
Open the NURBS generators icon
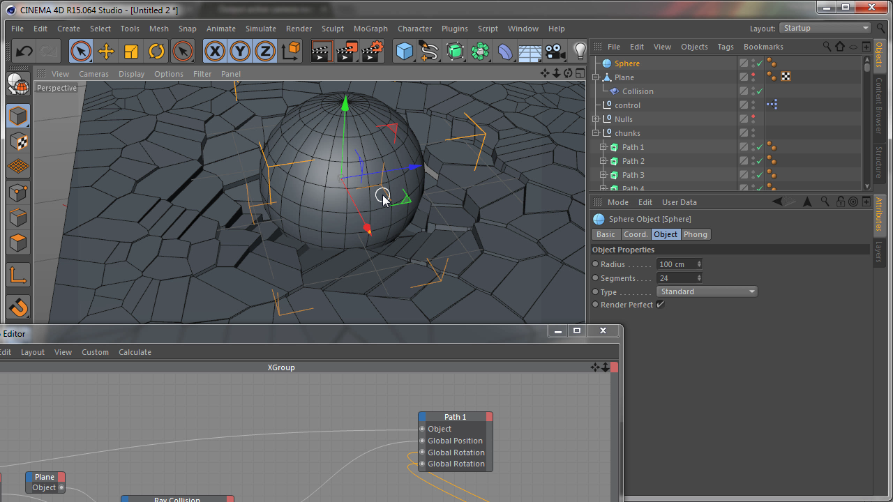pyautogui.click(x=455, y=51)
